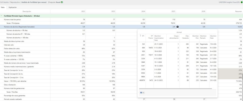Open the Explicación tab
This screenshot has width=243, height=101.
pyautogui.click(x=13, y=7)
